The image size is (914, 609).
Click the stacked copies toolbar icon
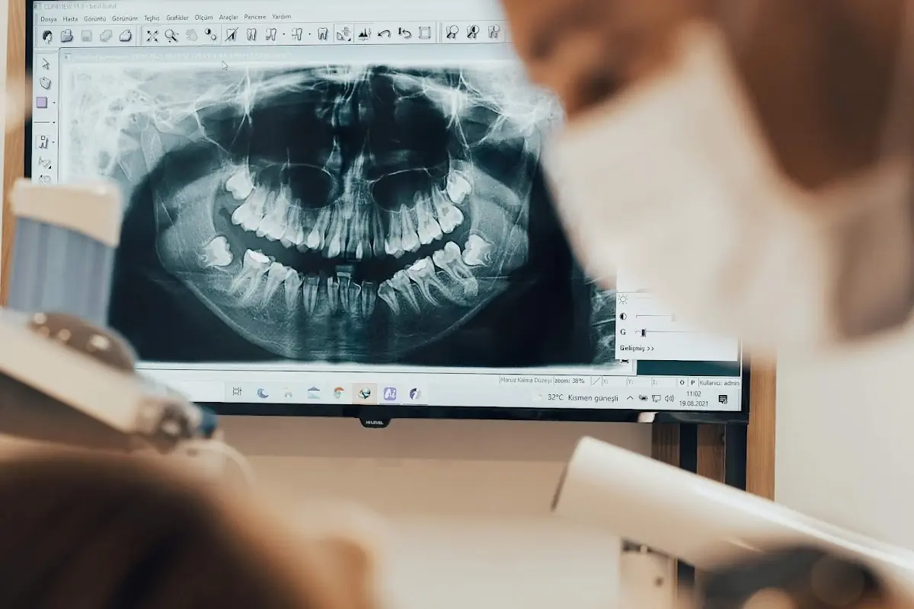[106, 36]
